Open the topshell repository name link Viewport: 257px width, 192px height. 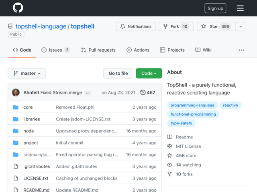click(x=82, y=26)
